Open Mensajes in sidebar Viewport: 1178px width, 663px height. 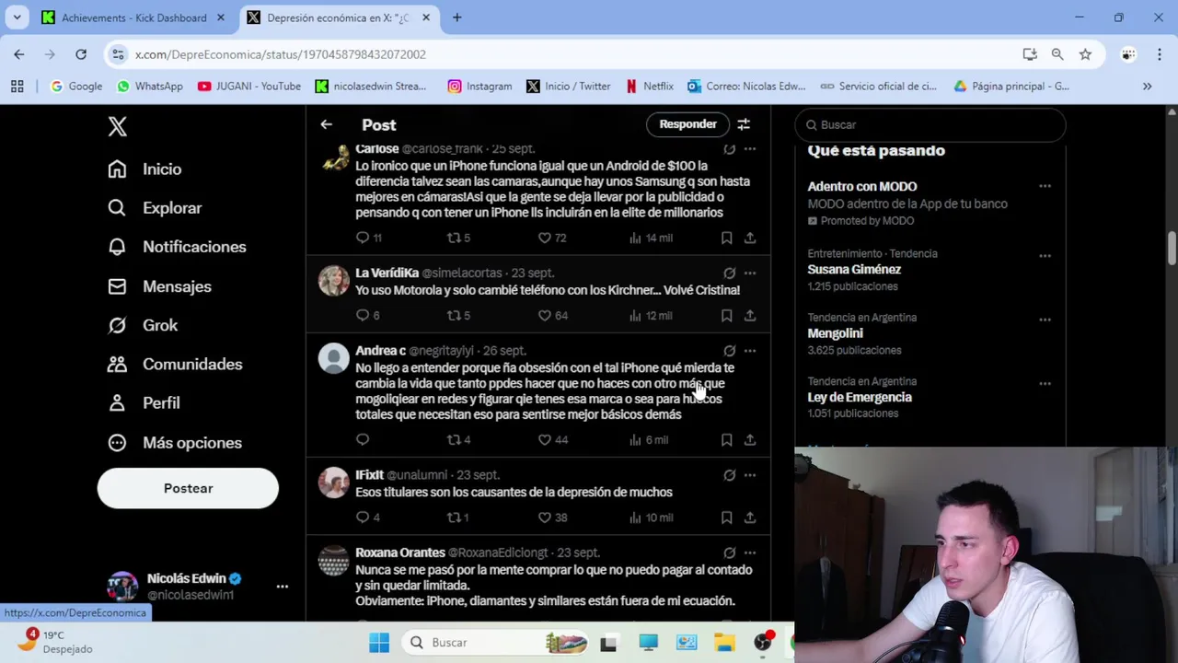point(159,286)
